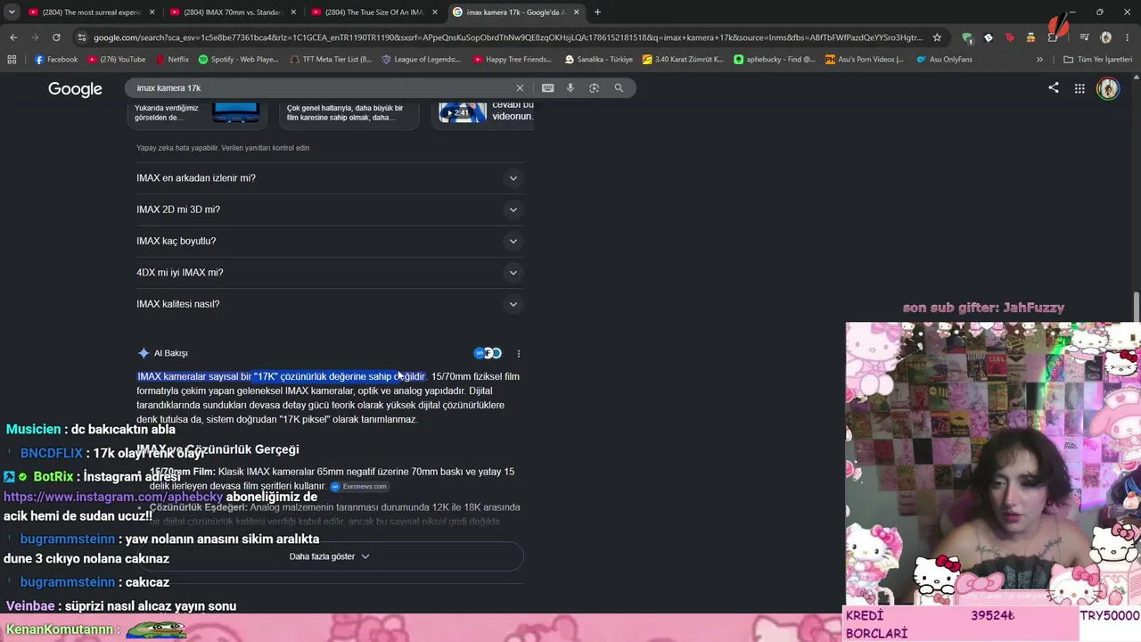
Task: Open the Netflix bookmark
Action: point(172,60)
